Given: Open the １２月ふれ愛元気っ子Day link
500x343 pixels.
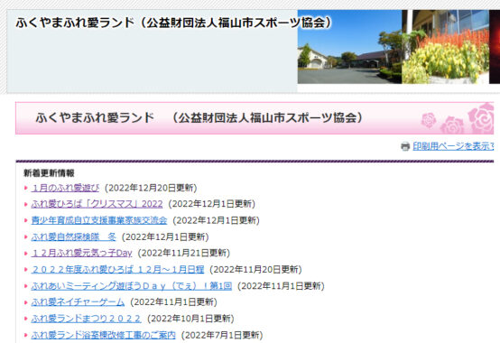Looking at the screenshot, I should (81, 253).
